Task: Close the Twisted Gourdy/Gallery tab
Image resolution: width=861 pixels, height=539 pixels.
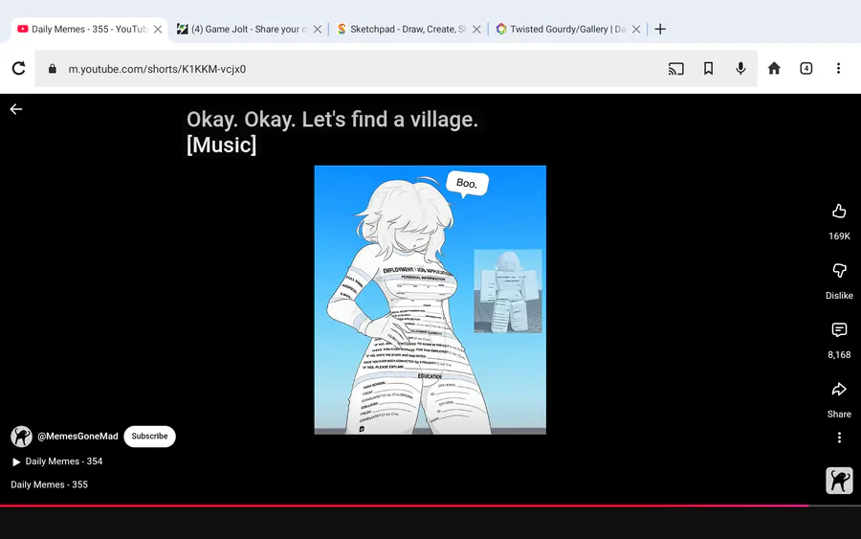Action: click(x=636, y=29)
